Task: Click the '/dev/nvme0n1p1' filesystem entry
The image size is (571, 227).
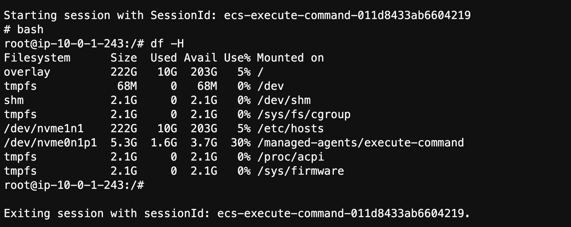Action: click(51, 143)
